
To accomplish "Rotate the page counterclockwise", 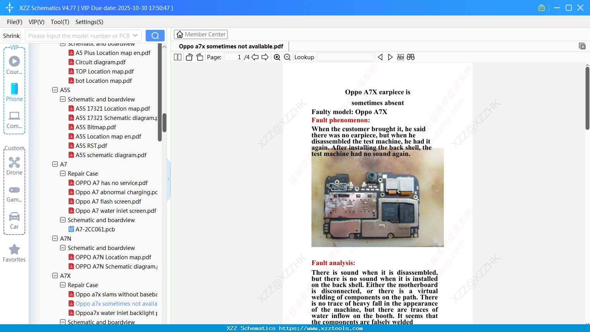I will [x=189, y=57].
